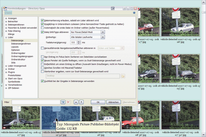Expand the Verschiedenes tree node
Screen dimensions: 206x137
[x=6, y=85]
